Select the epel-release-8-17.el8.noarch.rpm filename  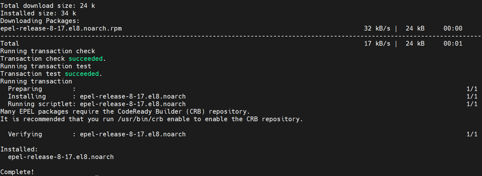pos(61,28)
